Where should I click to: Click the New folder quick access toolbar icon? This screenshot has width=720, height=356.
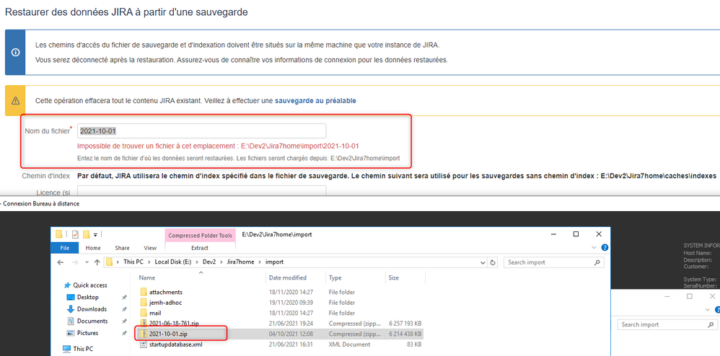(86, 234)
